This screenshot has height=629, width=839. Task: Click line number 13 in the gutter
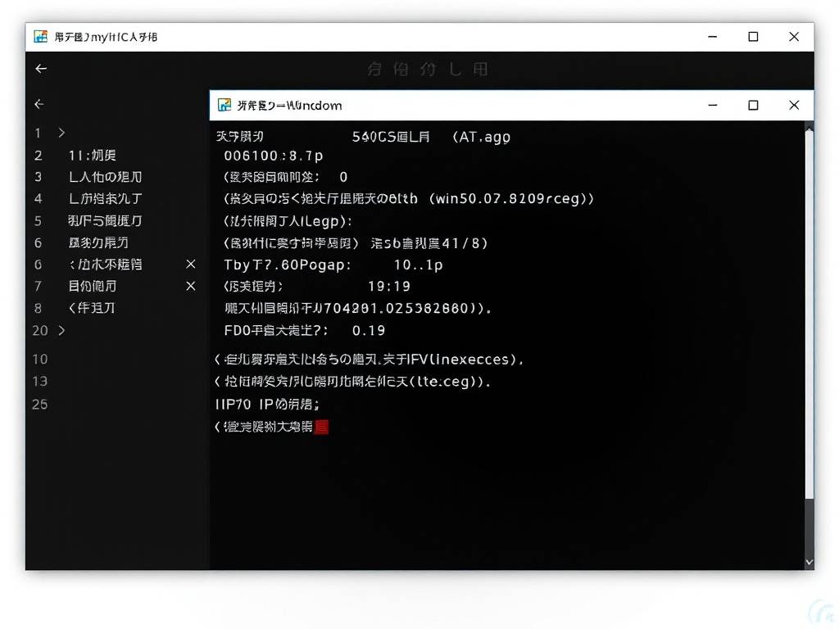pos(40,382)
